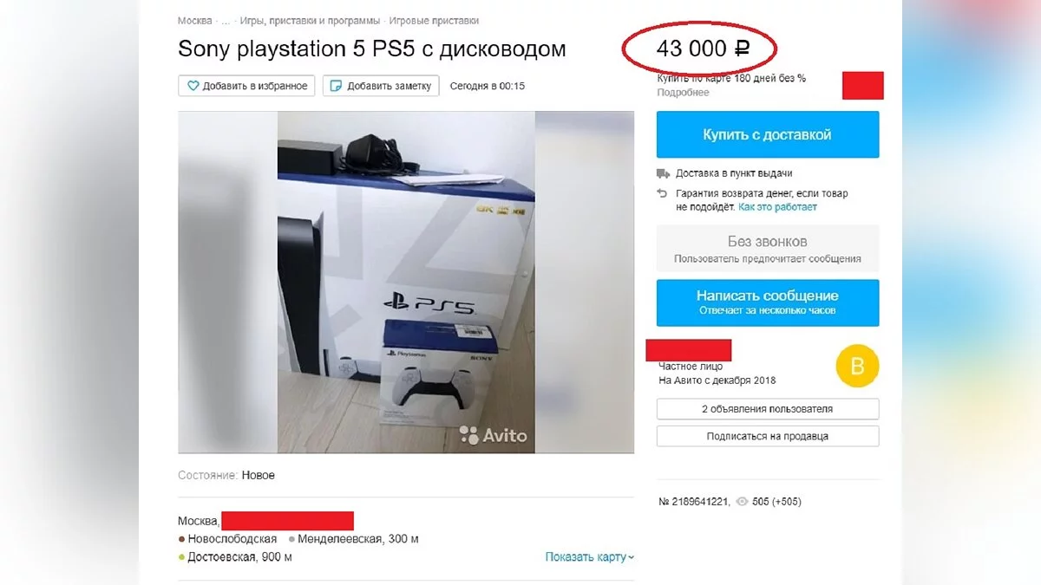Viewport: 1041px width, 585px height.
Task: Expand the collapsed ellipsis breadcrumb
Action: pos(226,20)
